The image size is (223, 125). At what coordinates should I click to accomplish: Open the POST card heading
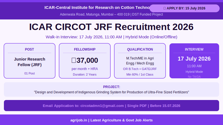[x=30, y=49]
